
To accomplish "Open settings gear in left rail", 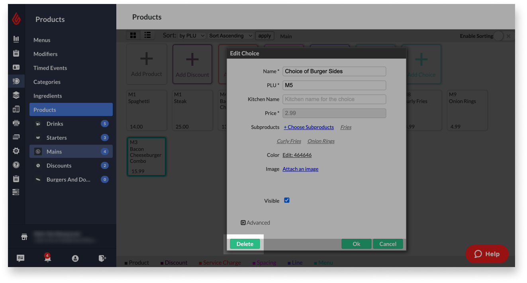I will [x=16, y=151].
